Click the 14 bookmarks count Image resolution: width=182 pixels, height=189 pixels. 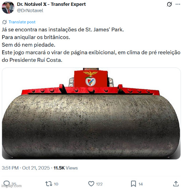141,184
